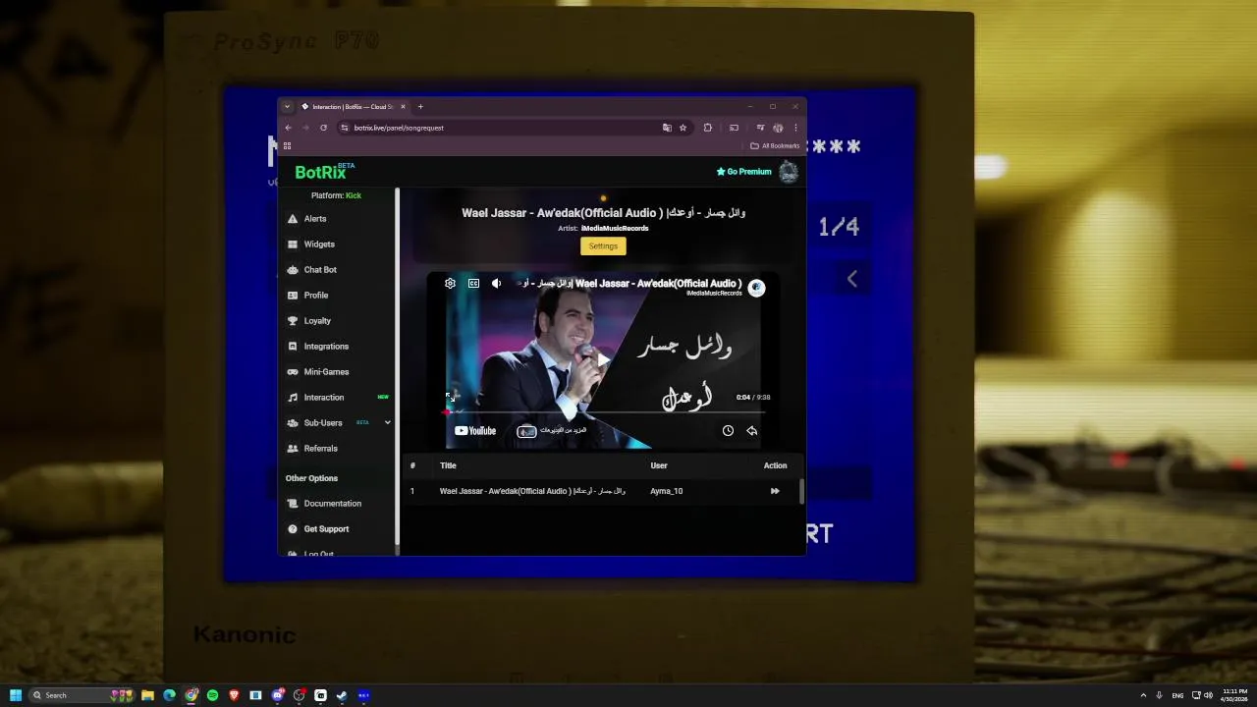1257x707 pixels.
Task: Click the queued Wael Jassar song title
Action: pyautogui.click(x=532, y=491)
